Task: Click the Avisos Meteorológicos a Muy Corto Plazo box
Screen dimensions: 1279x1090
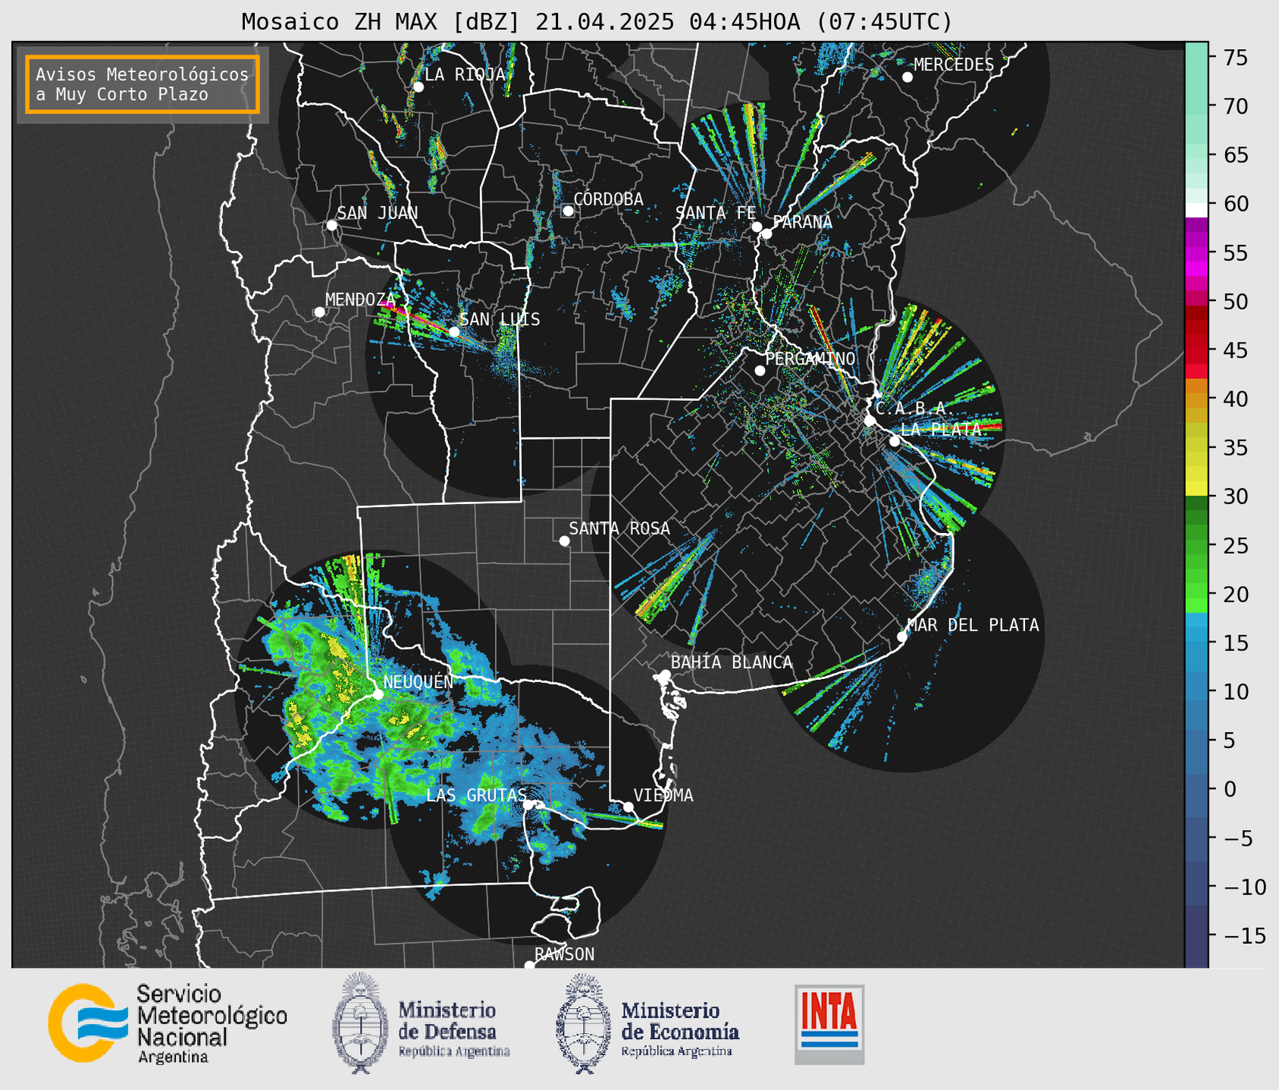Action: [143, 84]
